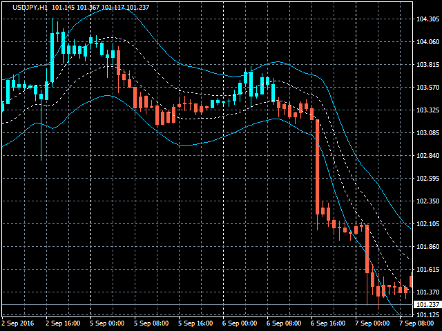Select the 101.860 price axis label
442x331 pixels.
[427, 247]
